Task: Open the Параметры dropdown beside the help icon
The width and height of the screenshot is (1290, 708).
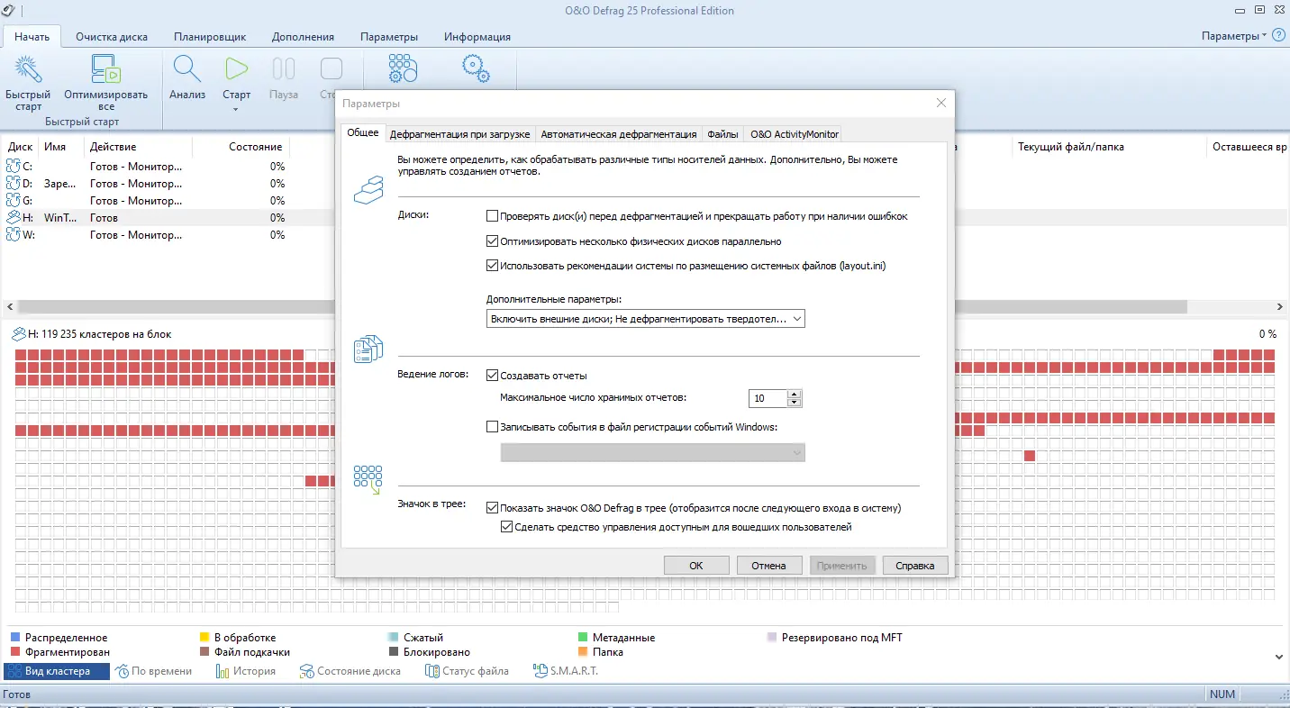Action: point(1233,36)
